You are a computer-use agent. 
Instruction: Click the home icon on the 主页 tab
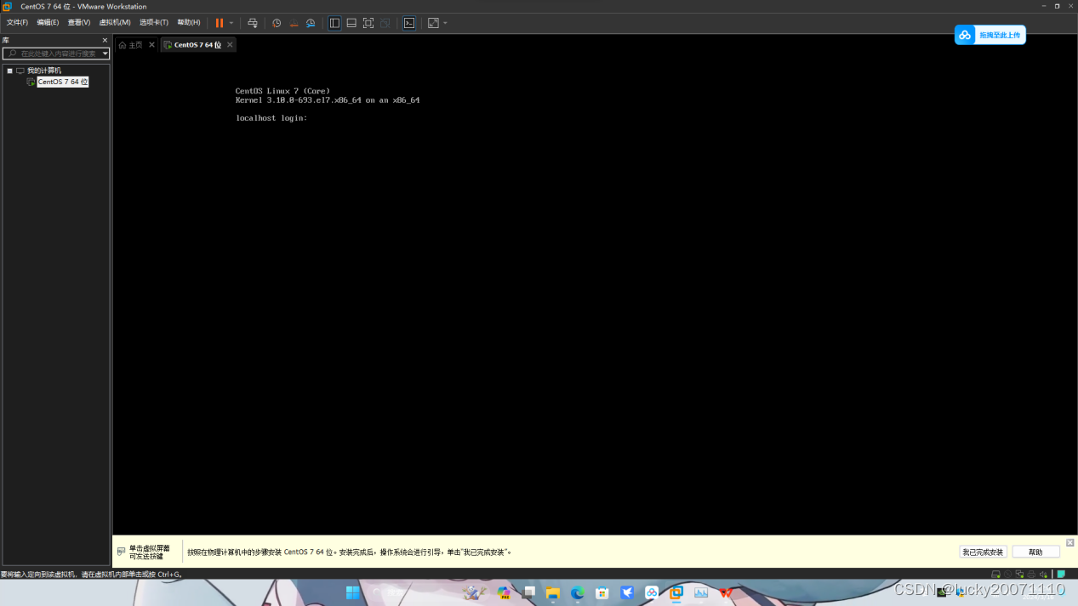click(x=123, y=45)
